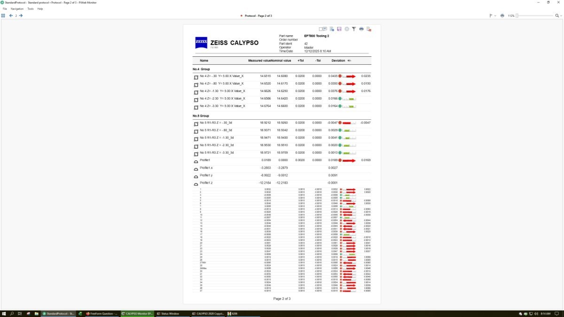
Task: Open the page overview grid icon
Action: [3, 15]
